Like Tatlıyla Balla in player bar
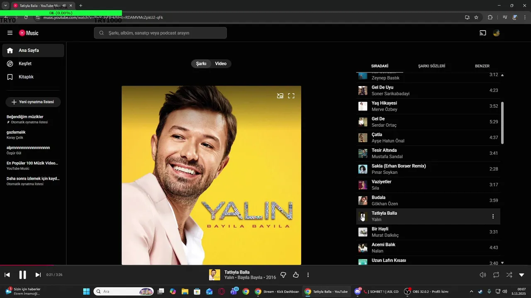The height and width of the screenshot is (298, 531). (x=296, y=275)
